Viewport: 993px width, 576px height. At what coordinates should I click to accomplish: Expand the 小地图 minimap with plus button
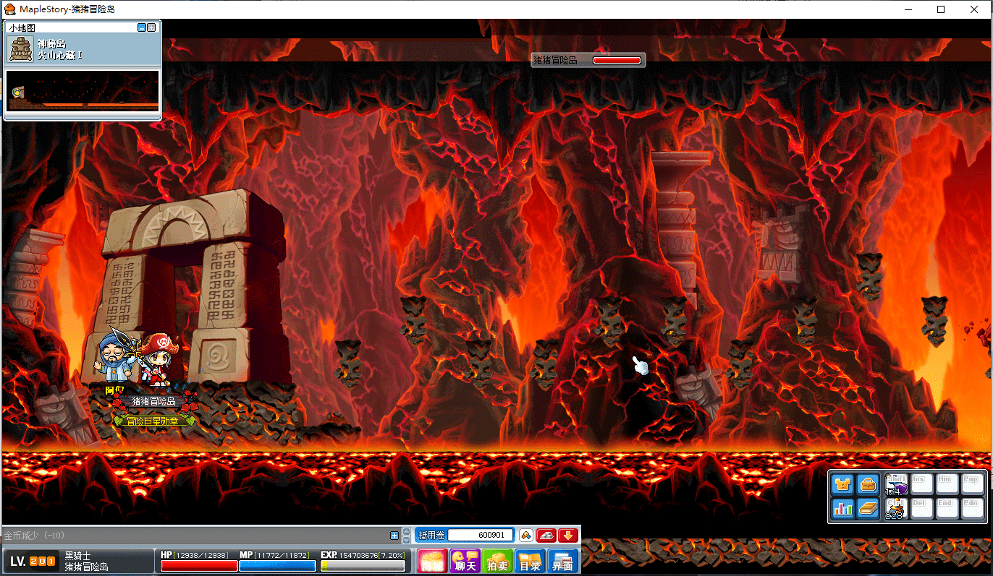pyautogui.click(x=151, y=27)
